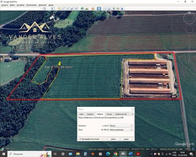This screenshot has height=157, width=196.
Task: Toggle the ruler tool in the toolbar
Action: coord(99,8)
